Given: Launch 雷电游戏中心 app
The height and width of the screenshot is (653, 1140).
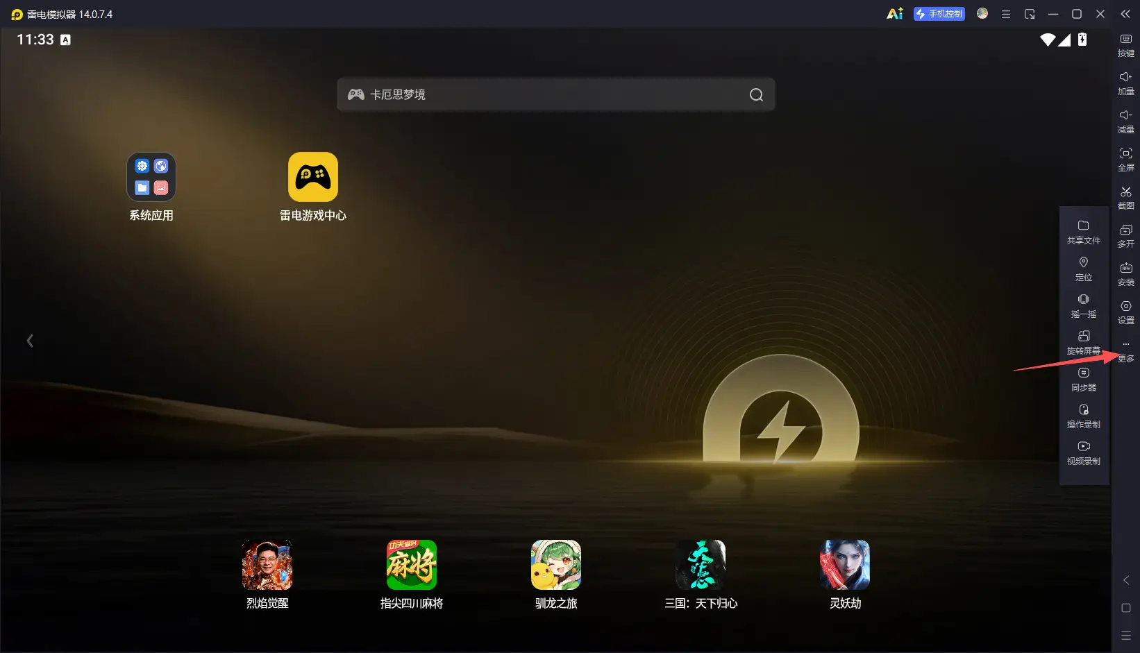Looking at the screenshot, I should 313,187.
